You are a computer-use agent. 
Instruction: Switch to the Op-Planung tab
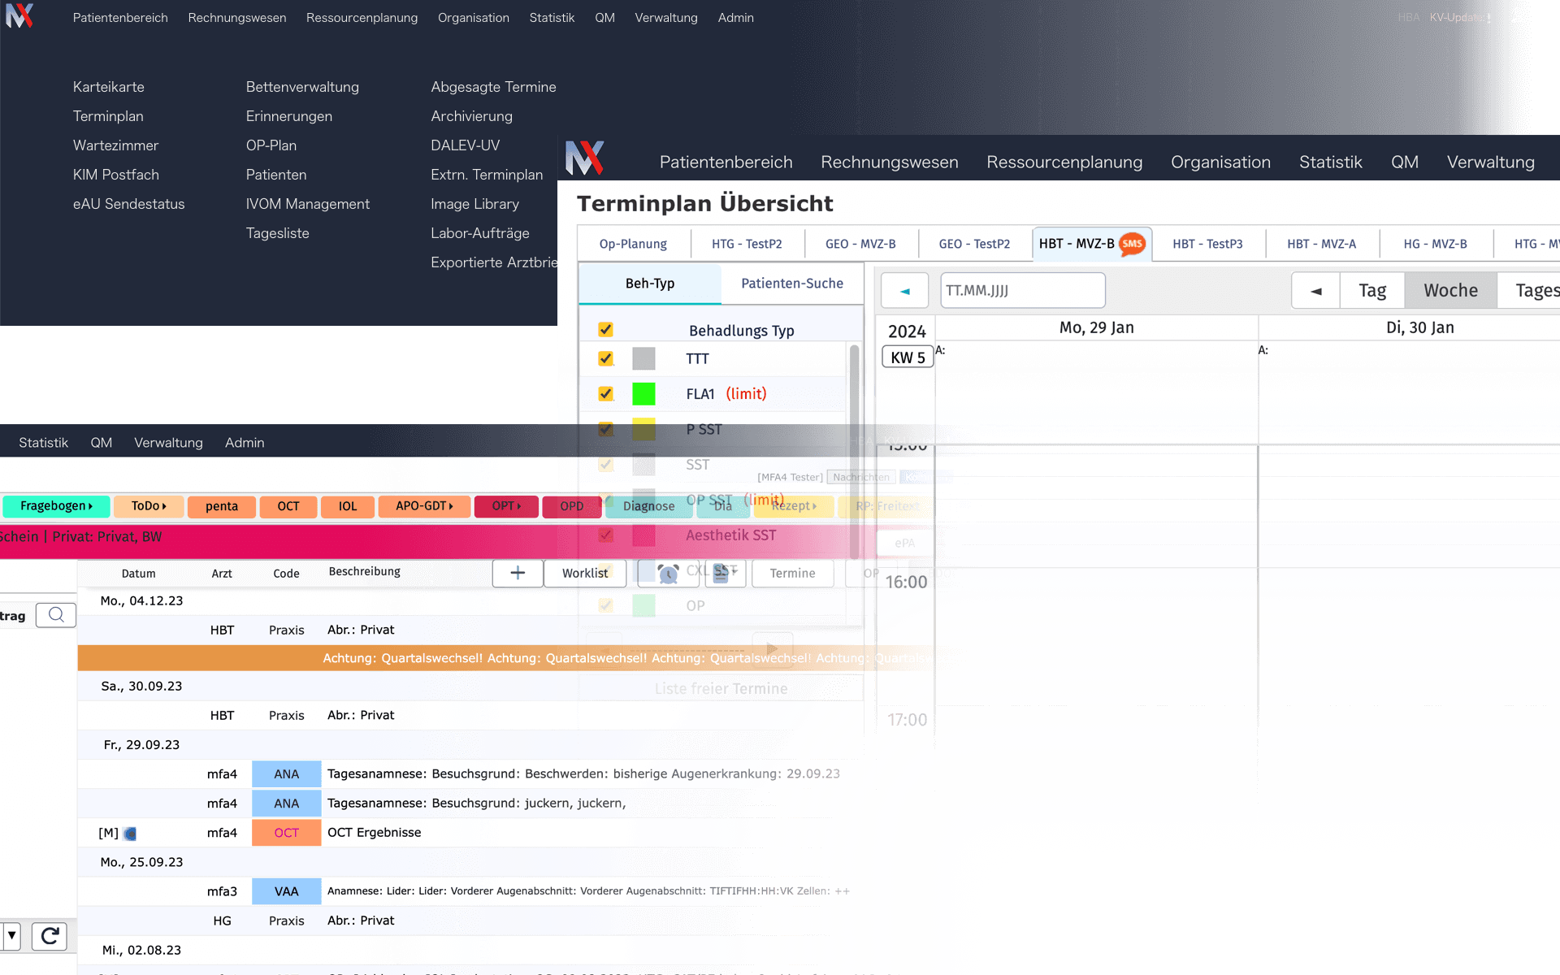[633, 244]
